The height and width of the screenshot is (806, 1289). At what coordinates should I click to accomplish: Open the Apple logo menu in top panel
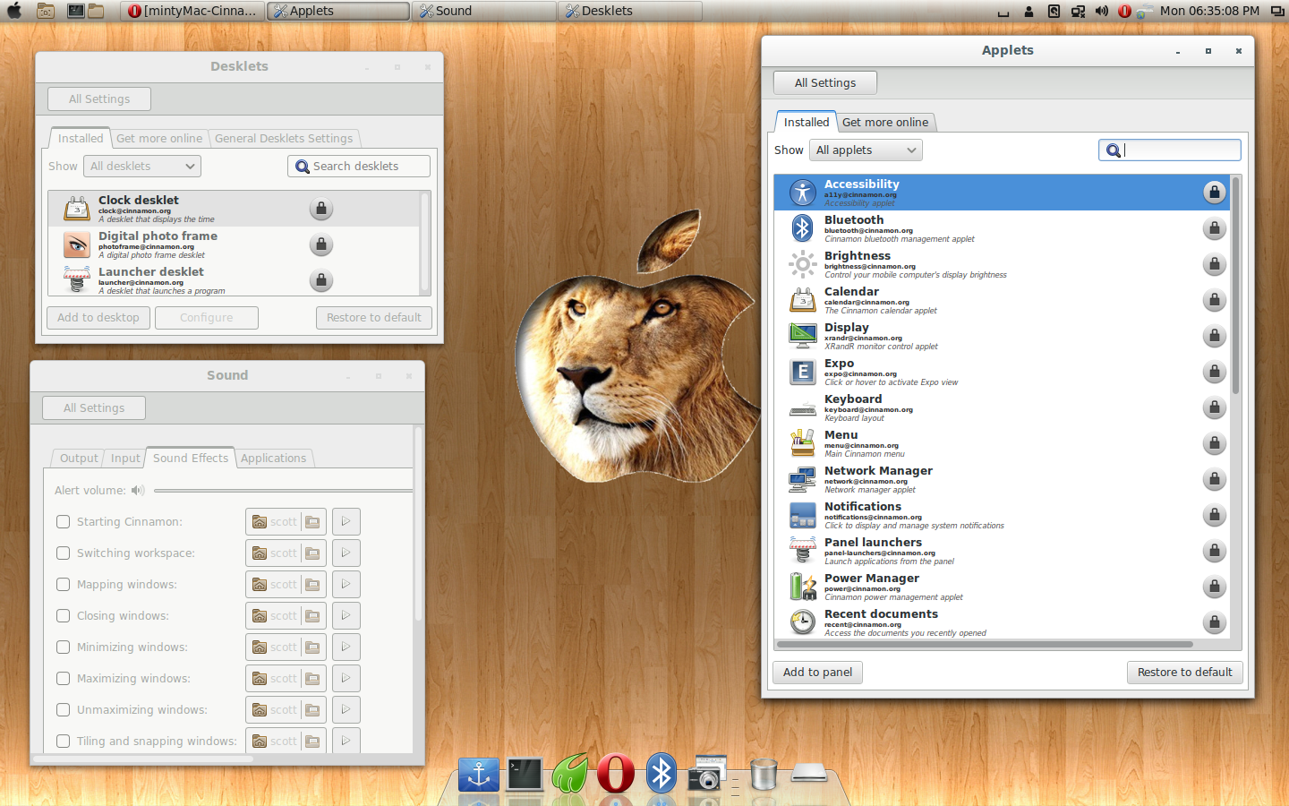click(14, 11)
